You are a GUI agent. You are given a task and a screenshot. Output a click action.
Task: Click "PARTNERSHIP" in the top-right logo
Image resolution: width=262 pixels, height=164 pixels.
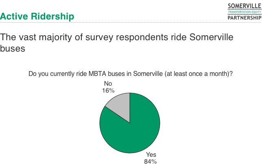click(x=244, y=17)
